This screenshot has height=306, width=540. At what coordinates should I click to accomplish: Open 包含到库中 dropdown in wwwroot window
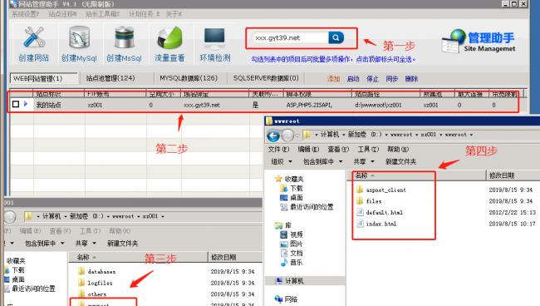322,161
